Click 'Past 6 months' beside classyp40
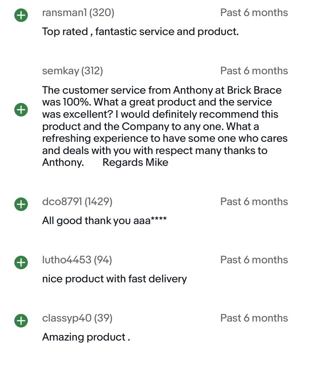The width and height of the screenshot is (316, 365). click(254, 318)
